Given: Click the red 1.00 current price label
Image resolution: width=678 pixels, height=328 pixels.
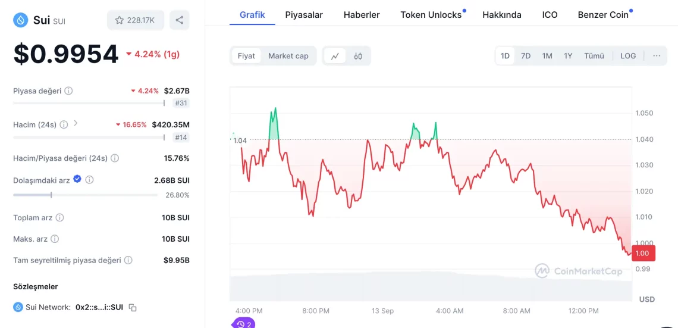Looking at the screenshot, I should pos(644,253).
